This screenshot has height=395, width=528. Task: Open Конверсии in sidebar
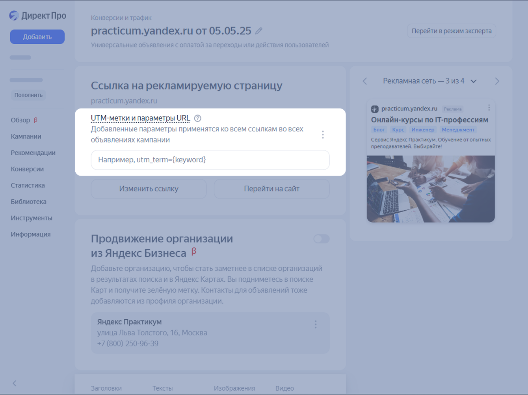[x=27, y=169]
